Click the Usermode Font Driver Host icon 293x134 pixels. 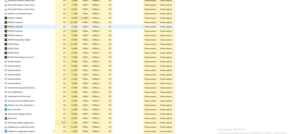pyautogui.click(x=6, y=96)
